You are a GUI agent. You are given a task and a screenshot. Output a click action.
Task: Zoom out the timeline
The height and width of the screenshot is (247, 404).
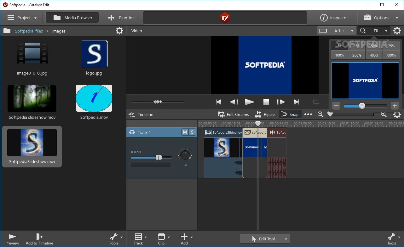point(320,114)
